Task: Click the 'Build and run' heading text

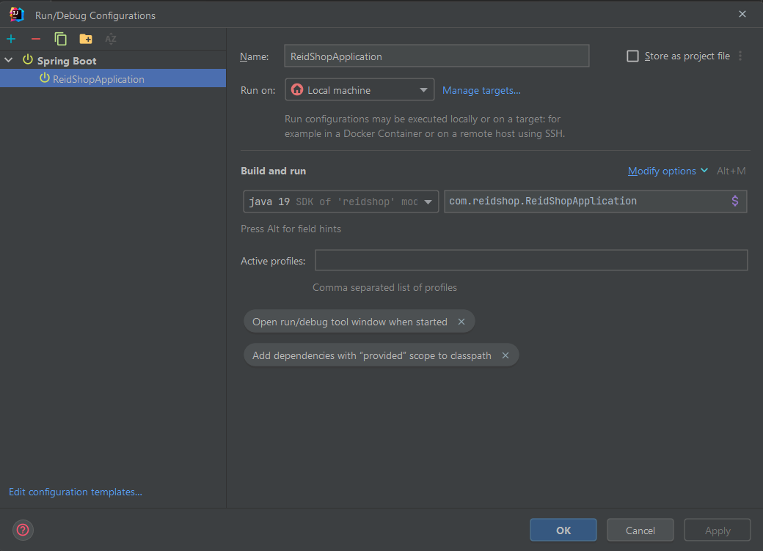Action: click(x=274, y=171)
